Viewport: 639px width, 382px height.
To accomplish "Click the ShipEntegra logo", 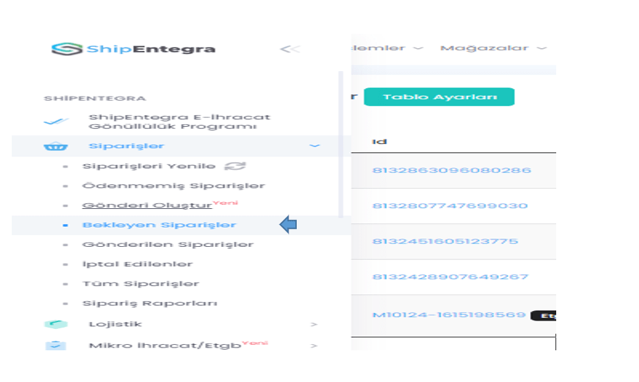I will click(x=133, y=49).
